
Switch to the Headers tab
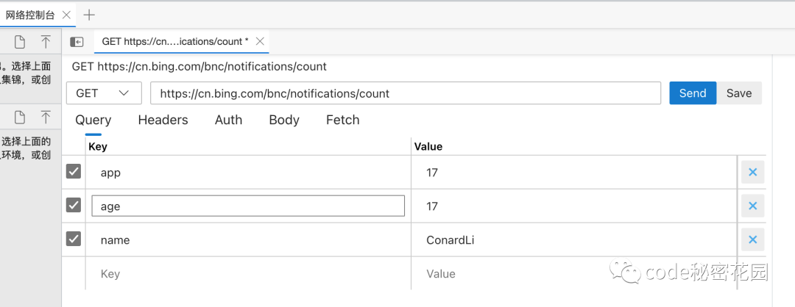click(163, 120)
